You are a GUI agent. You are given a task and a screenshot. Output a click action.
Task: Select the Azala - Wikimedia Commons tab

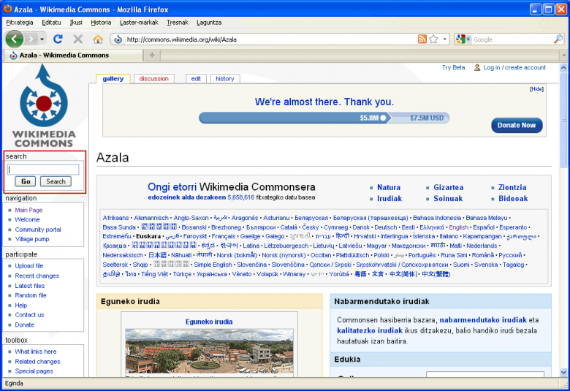[x=72, y=56]
